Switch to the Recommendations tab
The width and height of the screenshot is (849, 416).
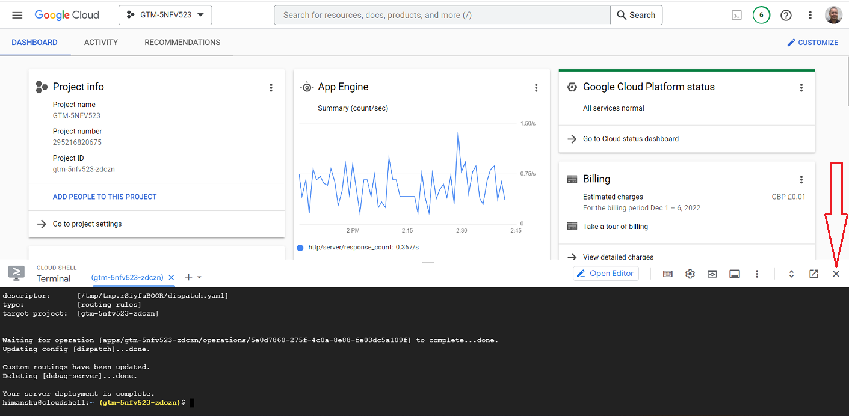pos(182,43)
